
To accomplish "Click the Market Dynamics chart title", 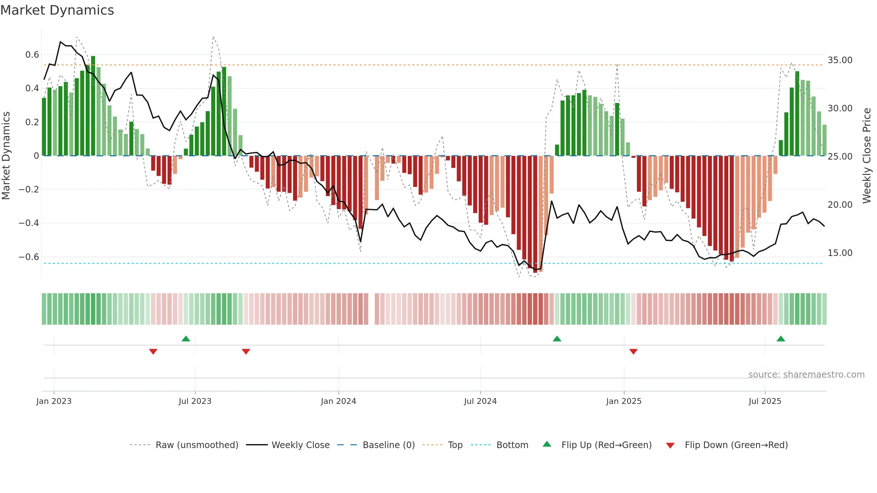I will tap(57, 10).
